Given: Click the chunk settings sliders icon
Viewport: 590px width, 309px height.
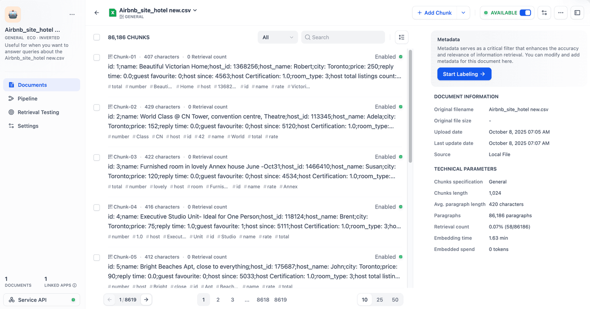Looking at the screenshot, I should 544,13.
